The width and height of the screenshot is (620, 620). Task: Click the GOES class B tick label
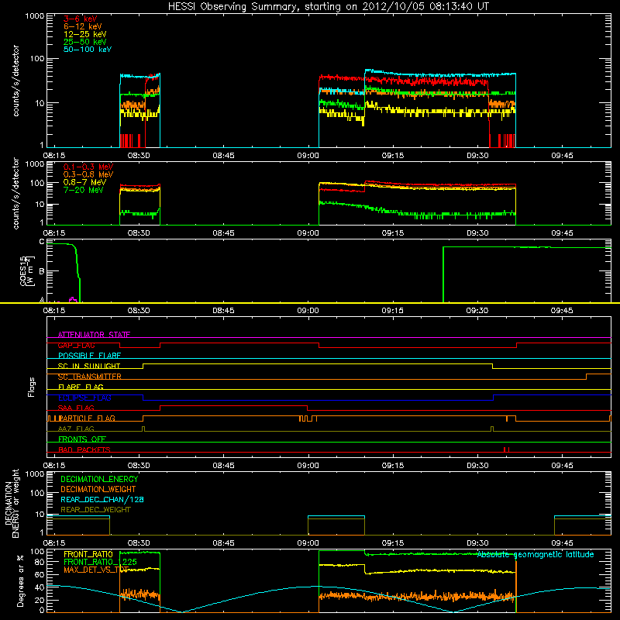(x=42, y=271)
